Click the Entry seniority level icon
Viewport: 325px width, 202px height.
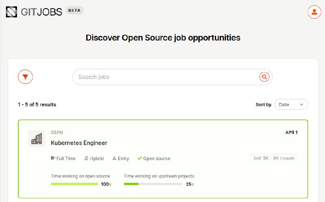tap(114, 158)
